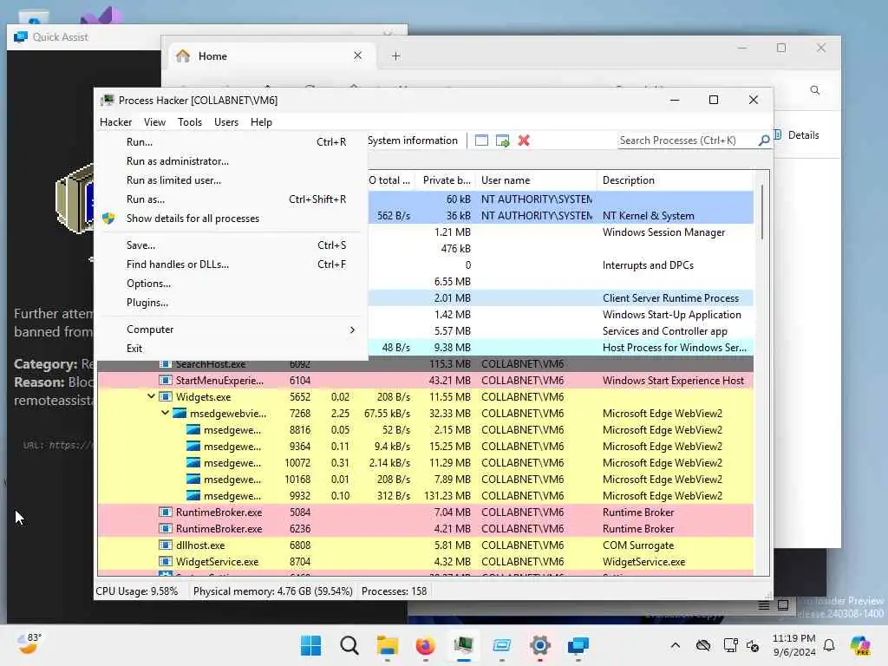Click the Process Hacker vertical scrollbar thumb
Viewport: 888px width, 666px height.
pyautogui.click(x=762, y=212)
